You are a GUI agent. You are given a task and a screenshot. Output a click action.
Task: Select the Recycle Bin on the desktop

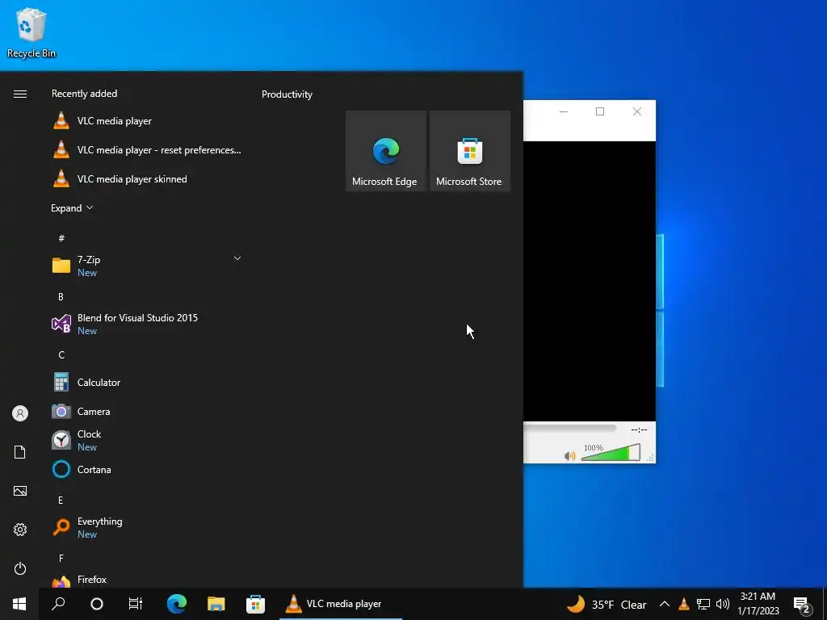click(x=31, y=32)
